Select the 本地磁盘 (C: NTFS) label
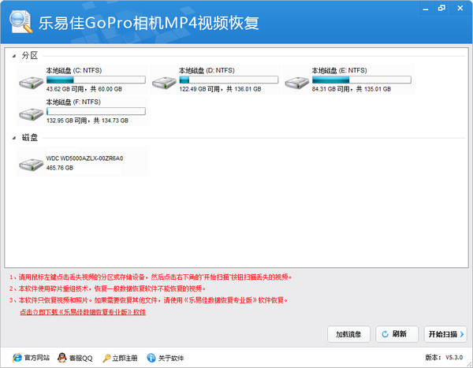Image resolution: width=473 pixels, height=368 pixels. (74, 71)
